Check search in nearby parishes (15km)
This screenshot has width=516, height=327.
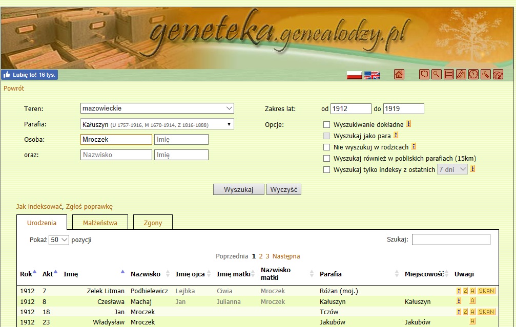326,158
